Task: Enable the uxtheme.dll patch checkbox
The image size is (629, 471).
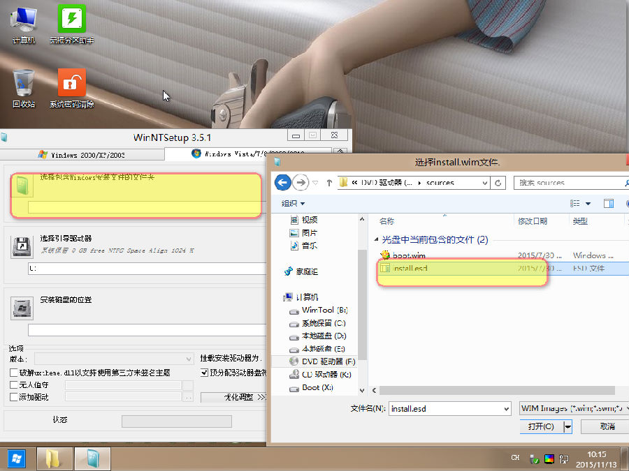Action: tap(14, 373)
